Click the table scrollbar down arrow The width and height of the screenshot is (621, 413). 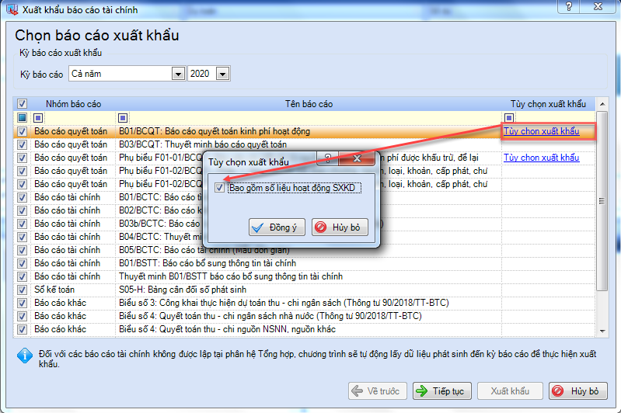(x=602, y=331)
